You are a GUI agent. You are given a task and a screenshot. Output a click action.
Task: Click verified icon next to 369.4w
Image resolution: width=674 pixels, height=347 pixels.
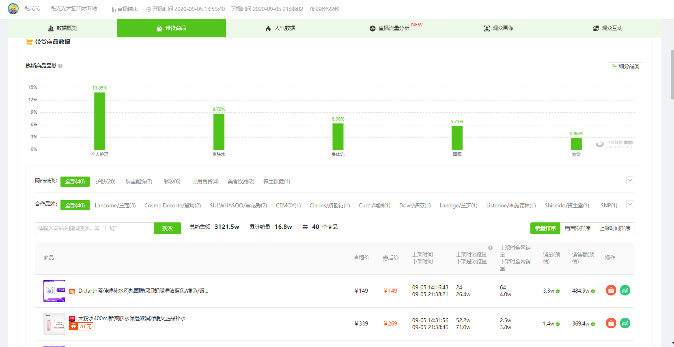coord(593,324)
